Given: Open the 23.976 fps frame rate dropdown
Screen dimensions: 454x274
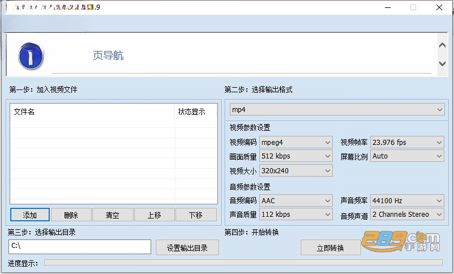Looking at the screenshot, I should [x=407, y=143].
